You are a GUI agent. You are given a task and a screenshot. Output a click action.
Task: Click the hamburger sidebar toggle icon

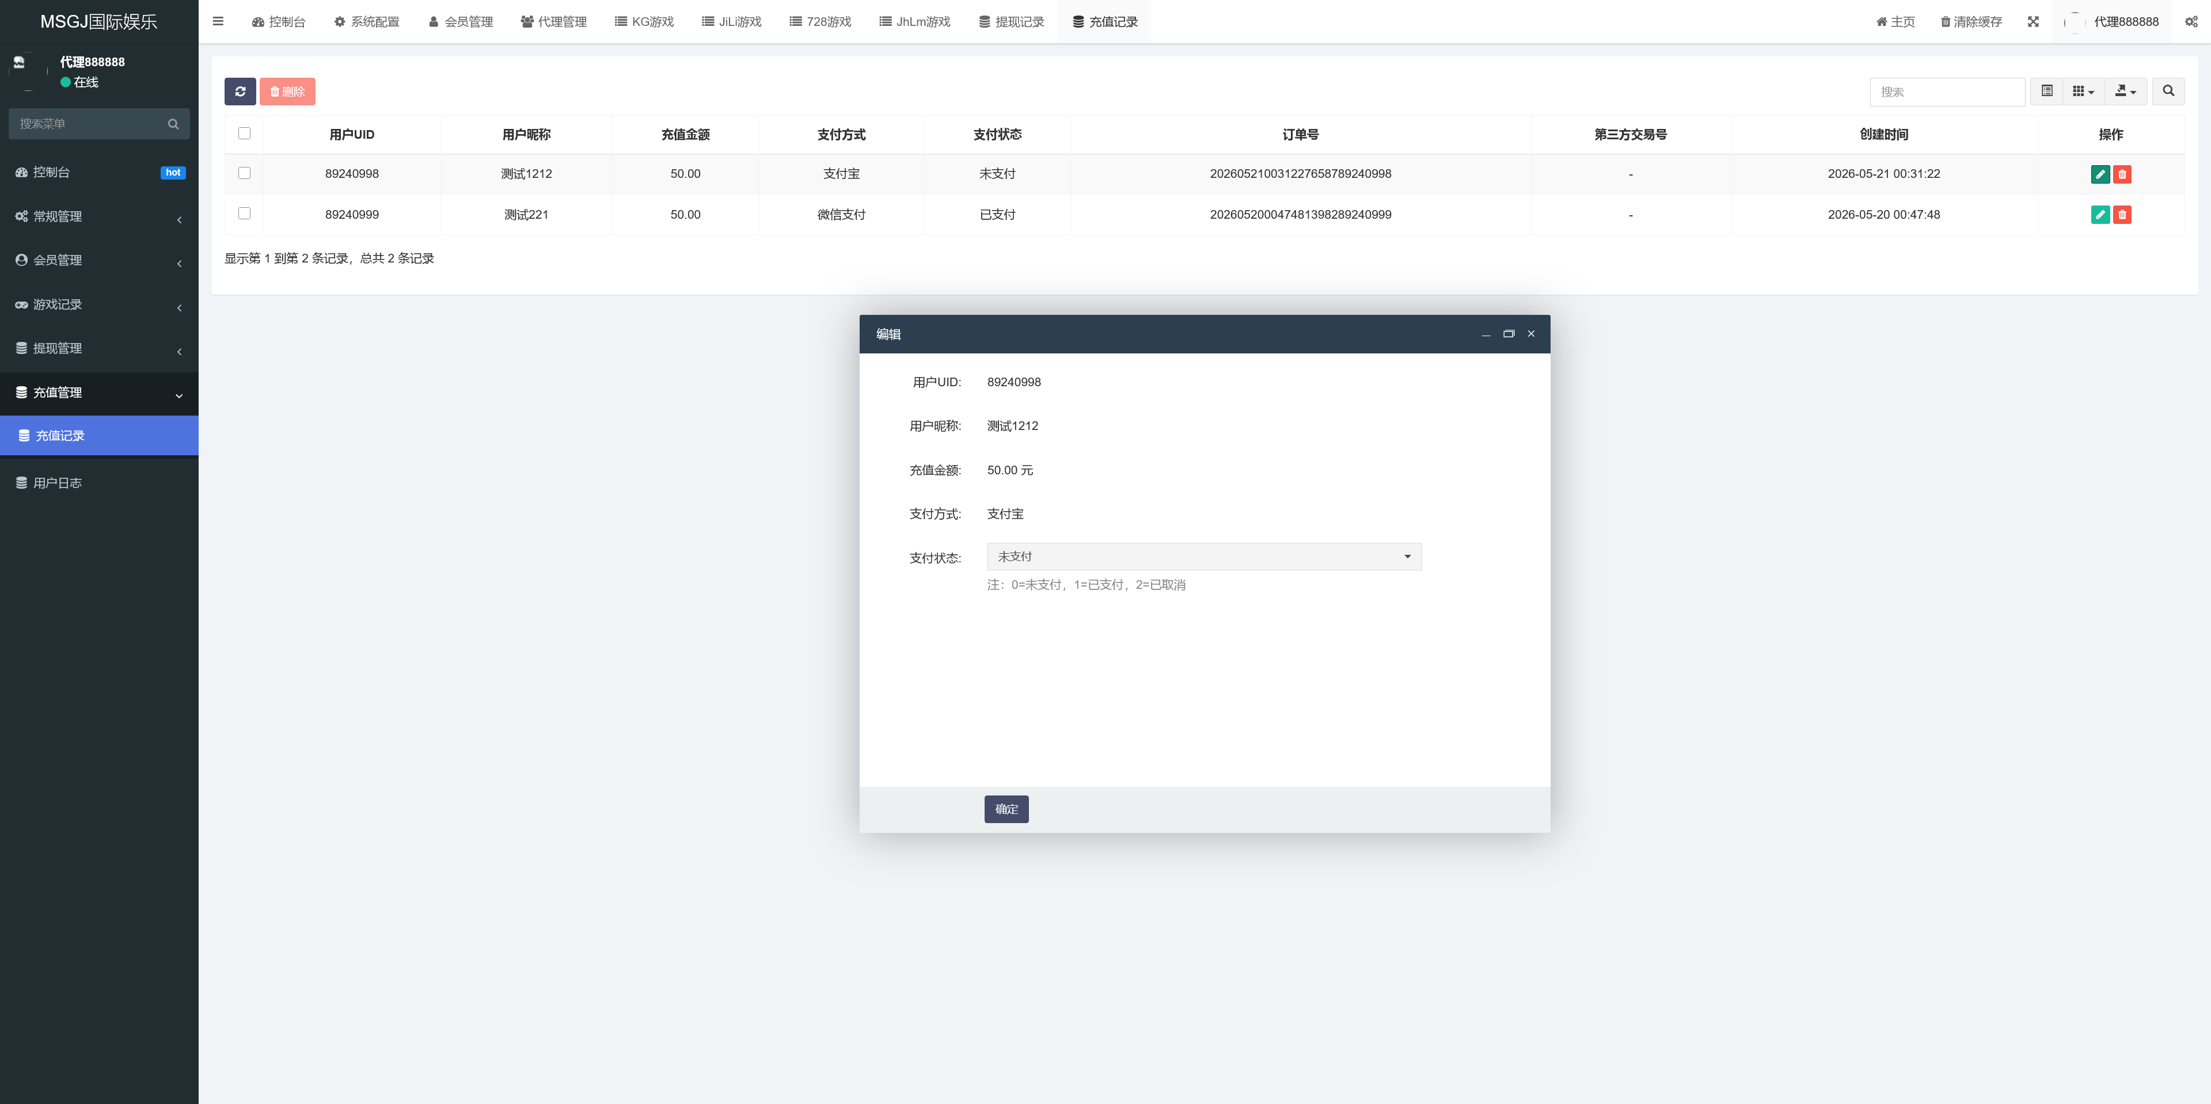(218, 21)
